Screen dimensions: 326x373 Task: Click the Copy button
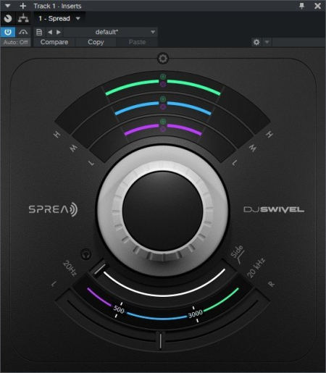(x=96, y=42)
